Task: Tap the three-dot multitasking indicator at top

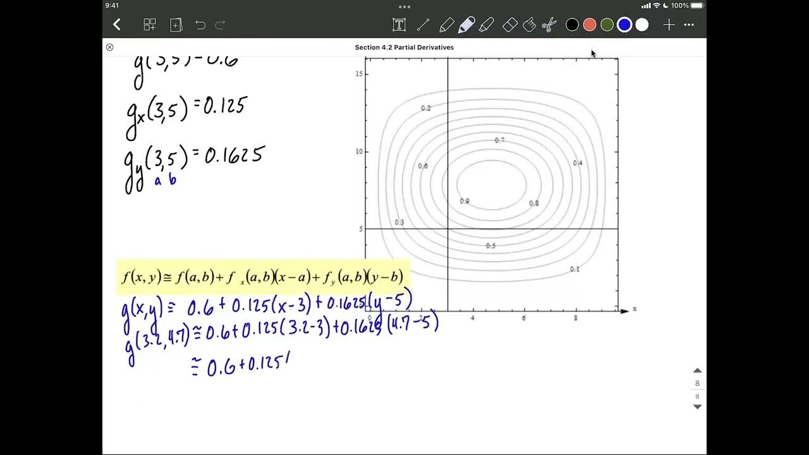Action: [x=404, y=6]
